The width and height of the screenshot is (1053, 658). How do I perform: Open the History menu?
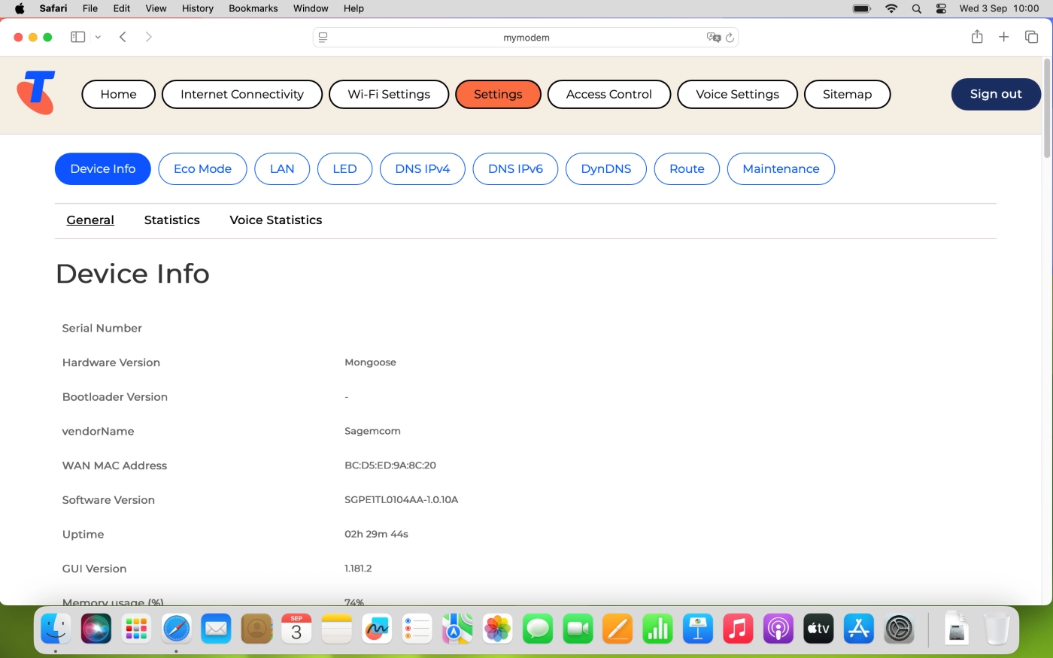198,8
